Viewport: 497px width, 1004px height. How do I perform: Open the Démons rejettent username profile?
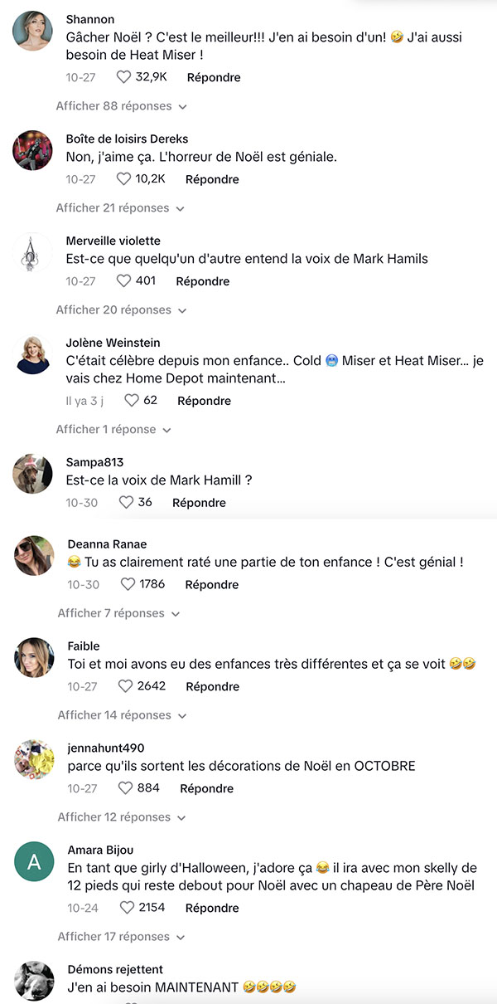115,969
